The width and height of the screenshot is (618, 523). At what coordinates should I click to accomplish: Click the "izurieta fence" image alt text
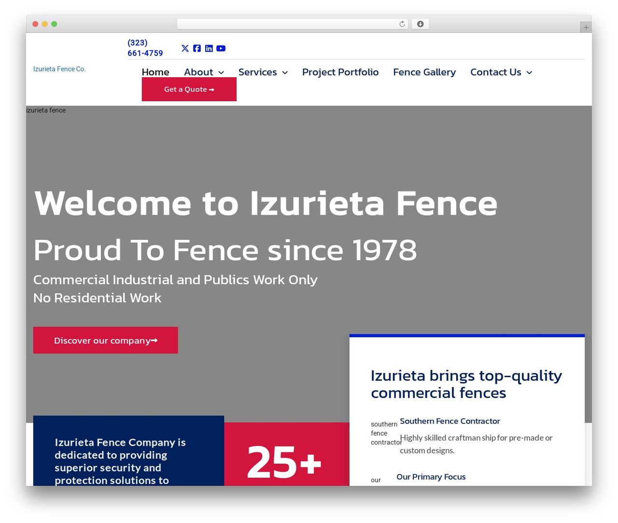click(x=46, y=110)
